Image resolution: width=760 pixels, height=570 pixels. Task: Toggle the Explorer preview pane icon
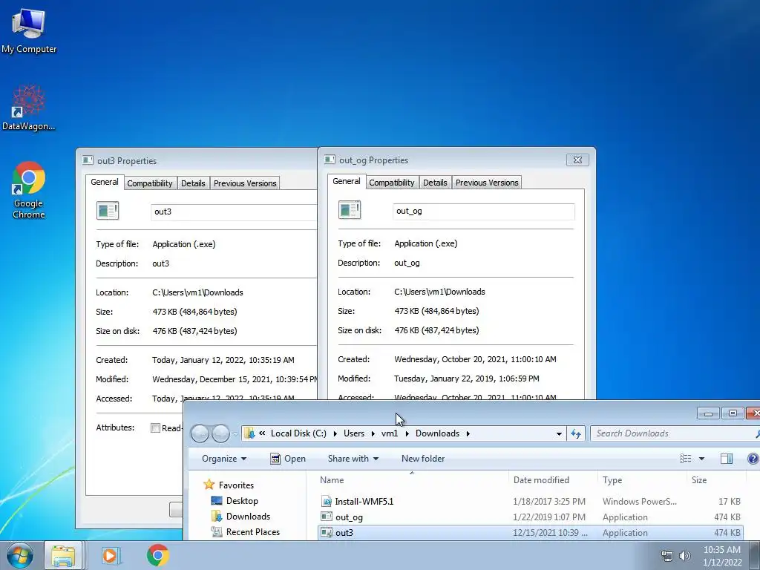coord(727,459)
